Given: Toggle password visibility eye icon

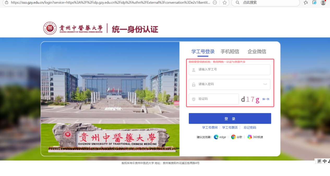Looking at the screenshot, I should pos(265,84).
